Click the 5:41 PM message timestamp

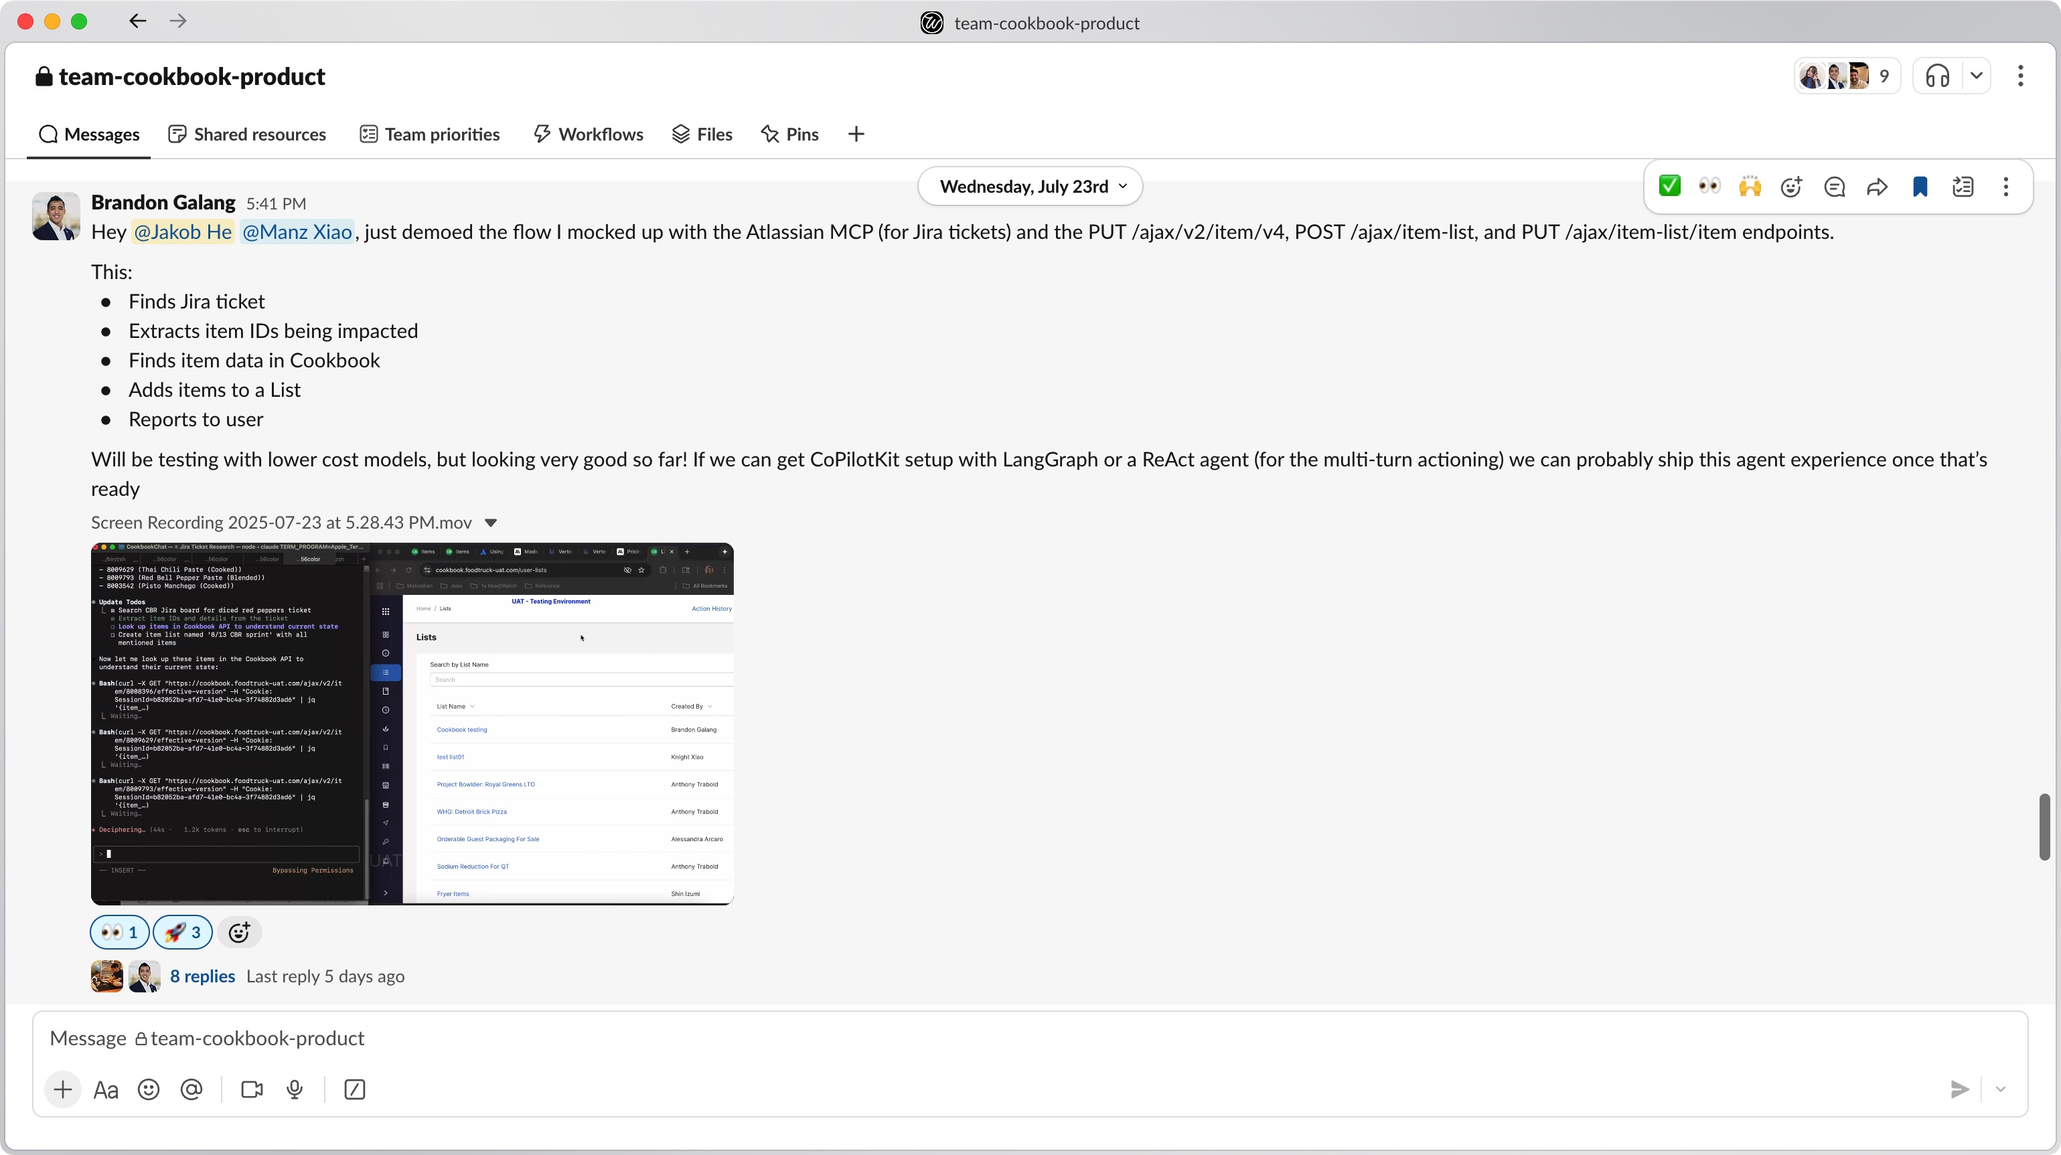click(276, 204)
